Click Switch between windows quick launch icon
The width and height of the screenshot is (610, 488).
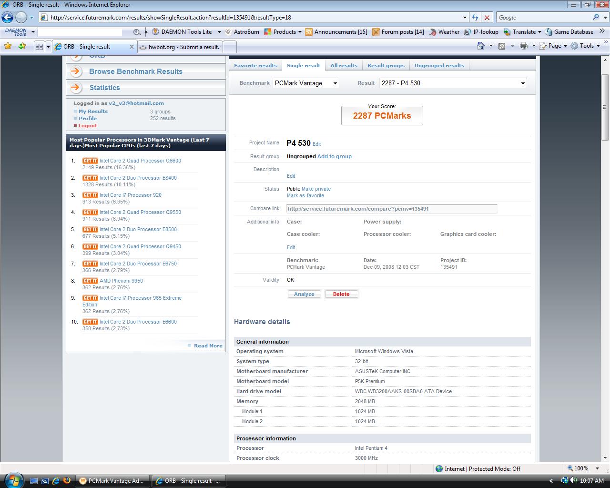[x=45, y=481]
